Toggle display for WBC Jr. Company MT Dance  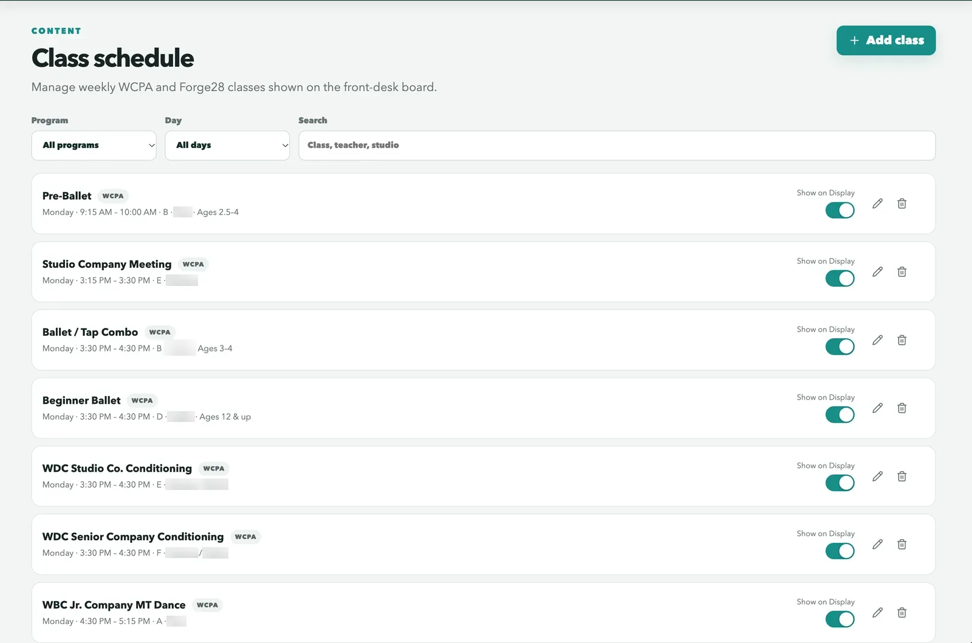[840, 619]
